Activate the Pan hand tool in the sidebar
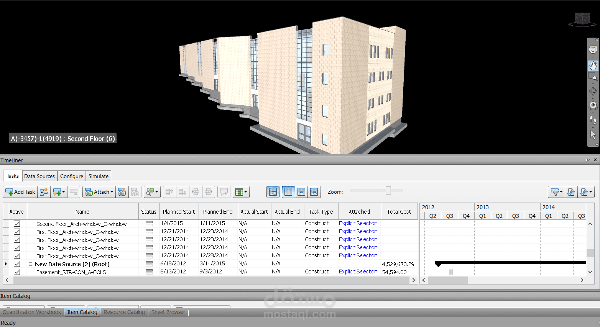 coord(593,66)
